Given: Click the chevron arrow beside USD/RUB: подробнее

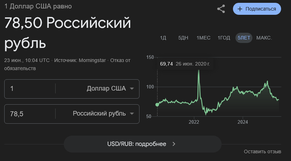Looking at the screenshot, I should pyautogui.click(x=174, y=144).
